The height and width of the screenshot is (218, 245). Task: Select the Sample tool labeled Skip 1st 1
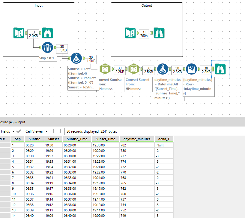[x=48, y=47]
